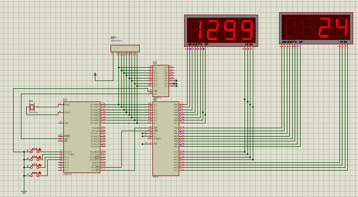
Task: Click the second push button wired to P1.1
Action: click(35, 158)
